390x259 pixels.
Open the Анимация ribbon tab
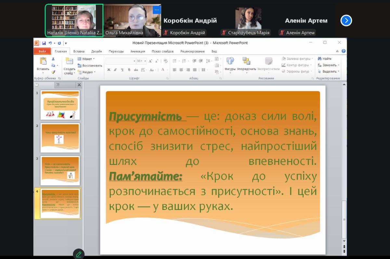137,51
